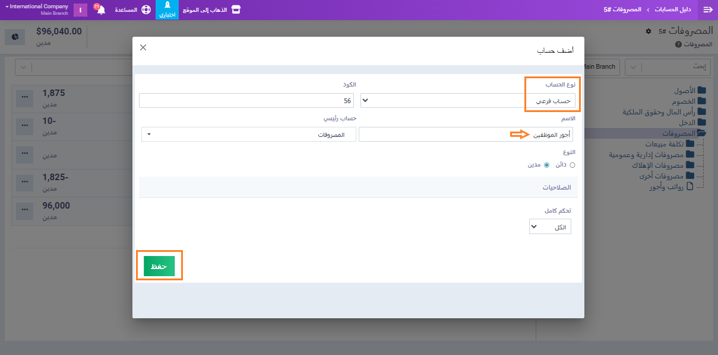Open the full control الكل dropdown
The image size is (718, 355).
coord(550,226)
